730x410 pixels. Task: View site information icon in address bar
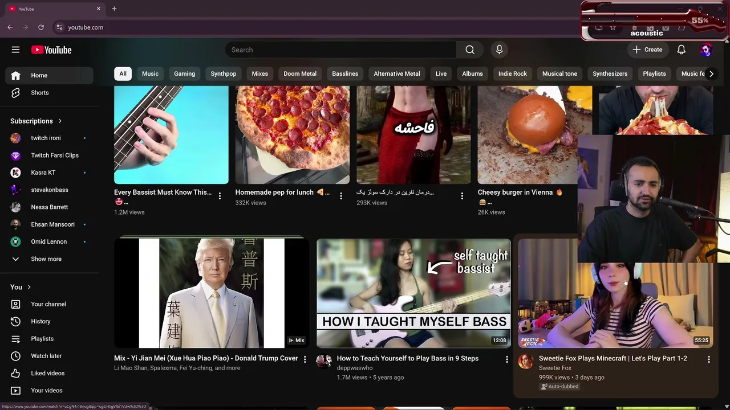pyautogui.click(x=59, y=27)
